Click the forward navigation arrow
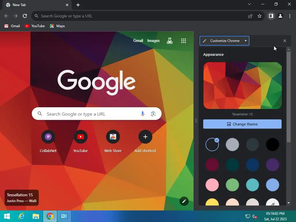 click(16, 16)
